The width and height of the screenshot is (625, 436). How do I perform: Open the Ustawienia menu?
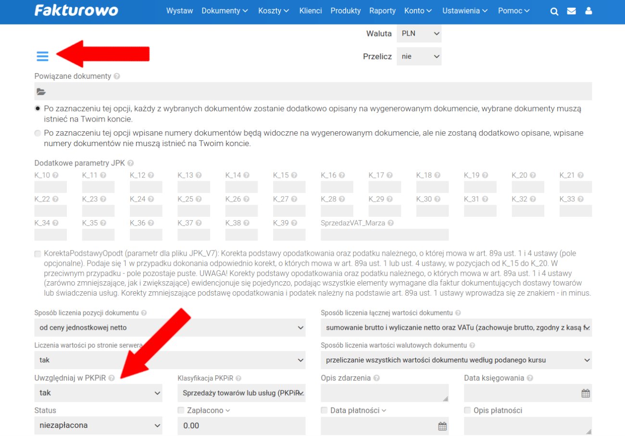(x=464, y=11)
